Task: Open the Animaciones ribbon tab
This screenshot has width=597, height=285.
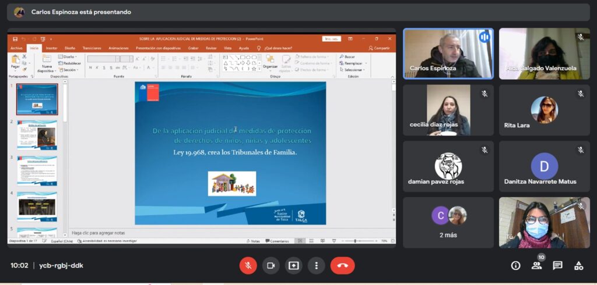Action: point(118,48)
